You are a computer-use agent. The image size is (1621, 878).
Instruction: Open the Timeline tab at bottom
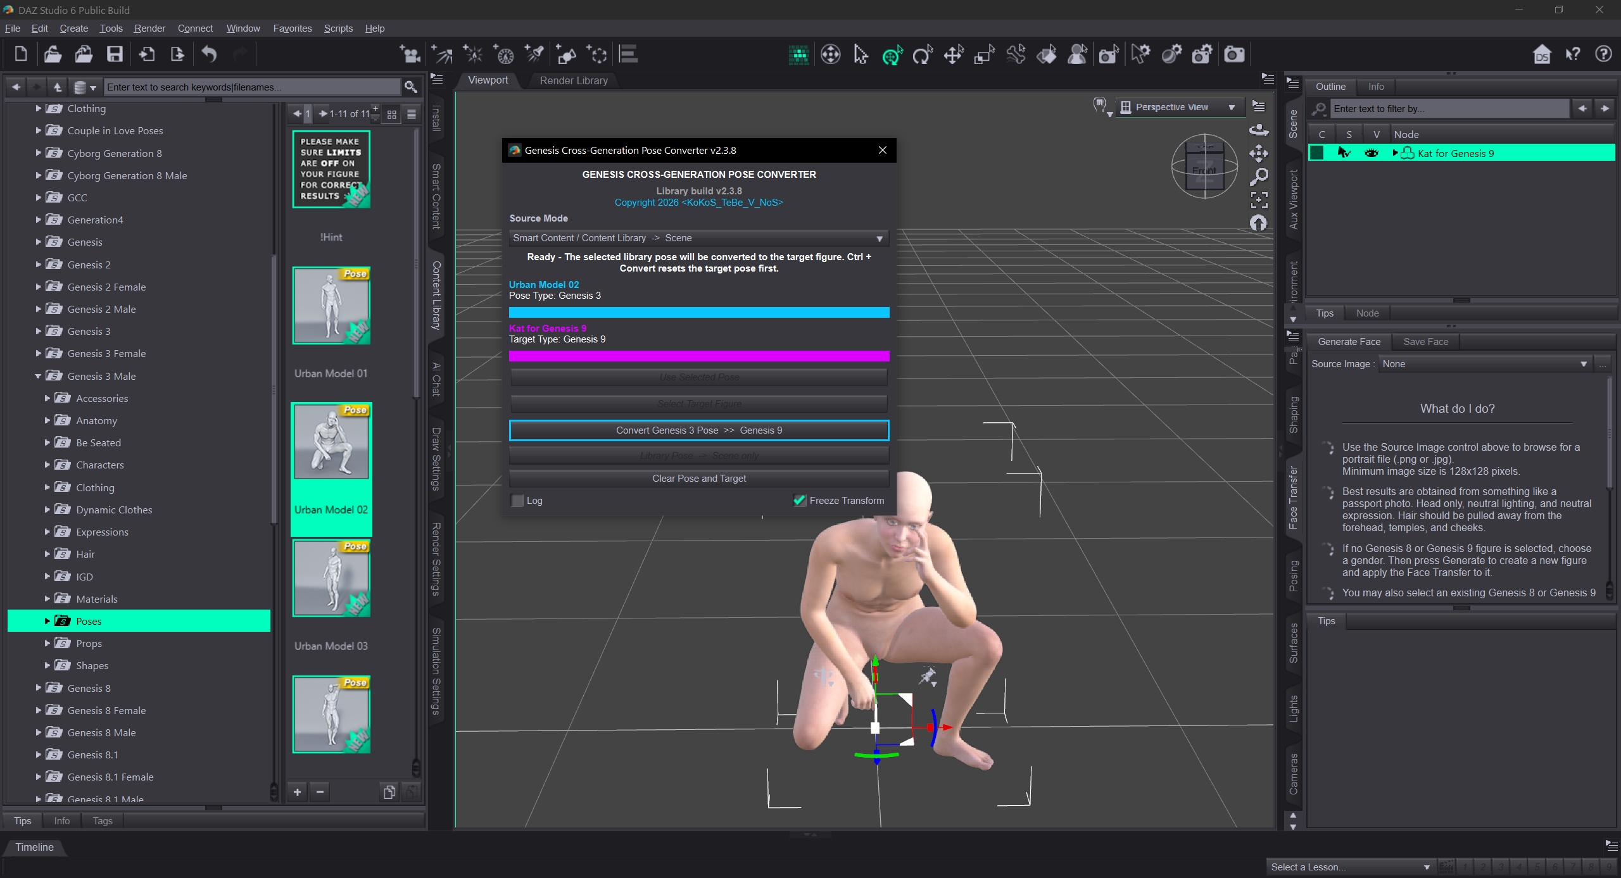tap(35, 847)
